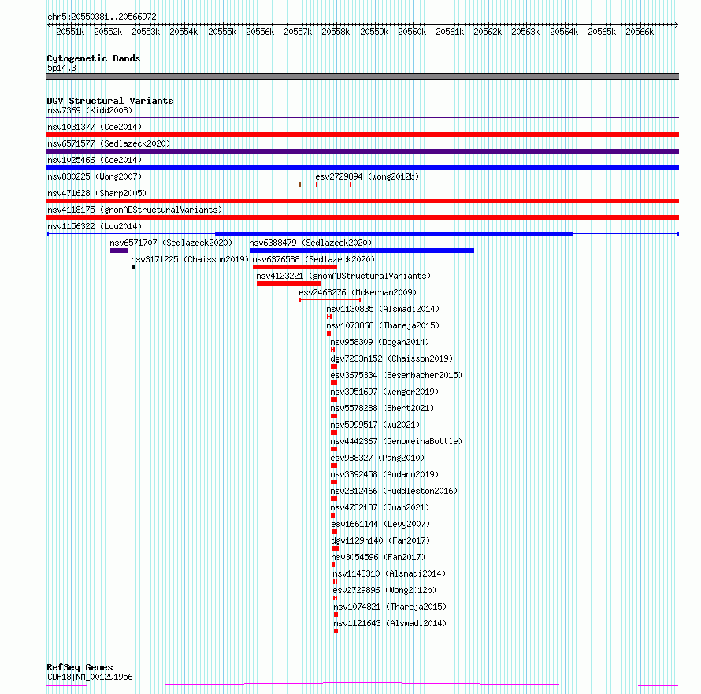Select nsv958309 (Dogan2014) variant label
The width and height of the screenshot is (701, 694).
[x=380, y=342]
